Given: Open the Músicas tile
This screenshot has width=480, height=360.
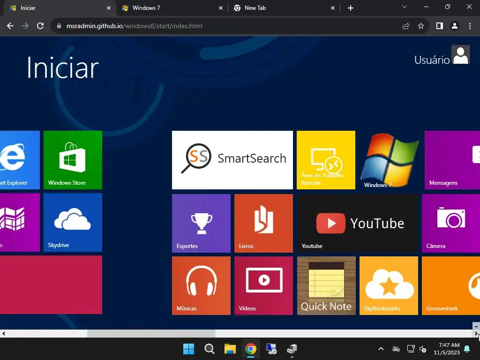Looking at the screenshot, I should (x=201, y=285).
